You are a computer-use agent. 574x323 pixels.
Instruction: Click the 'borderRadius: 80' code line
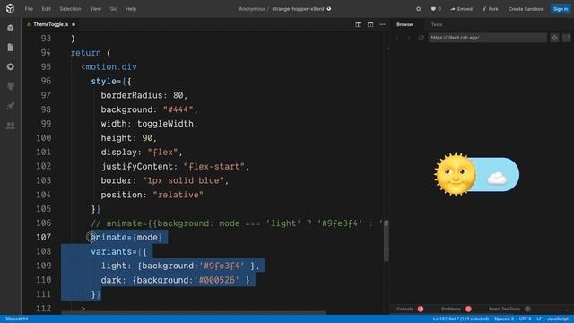pyautogui.click(x=144, y=96)
